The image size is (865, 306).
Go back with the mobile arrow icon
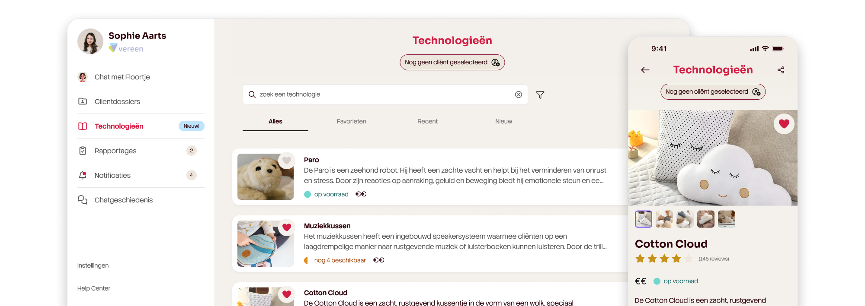tap(645, 70)
